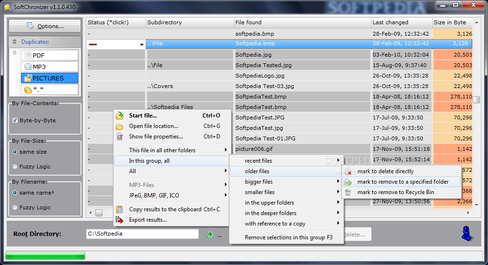Click the SoftChronizer title bar app icon

coord(7,7)
